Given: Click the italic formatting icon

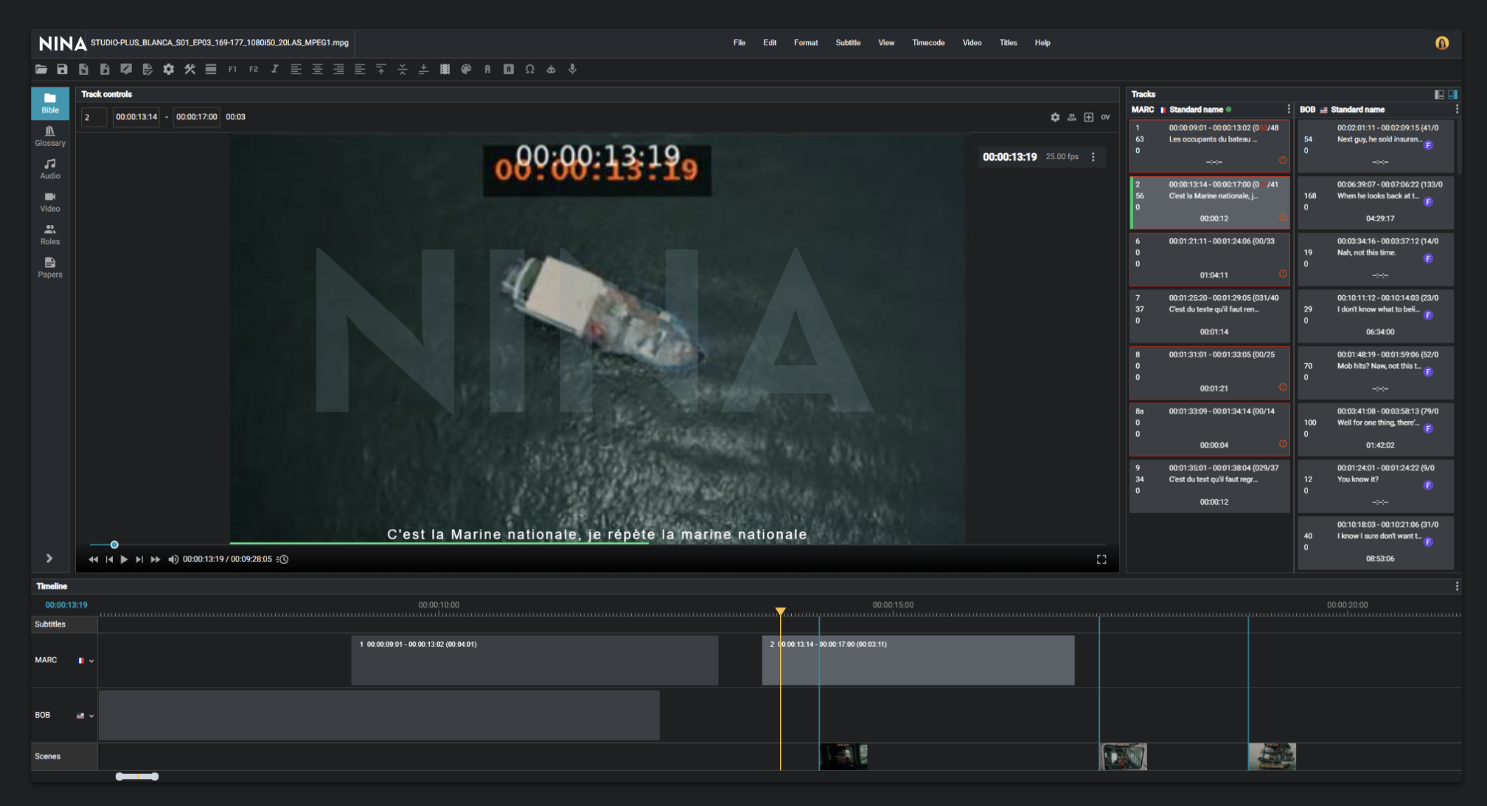Looking at the screenshot, I should click(x=275, y=69).
